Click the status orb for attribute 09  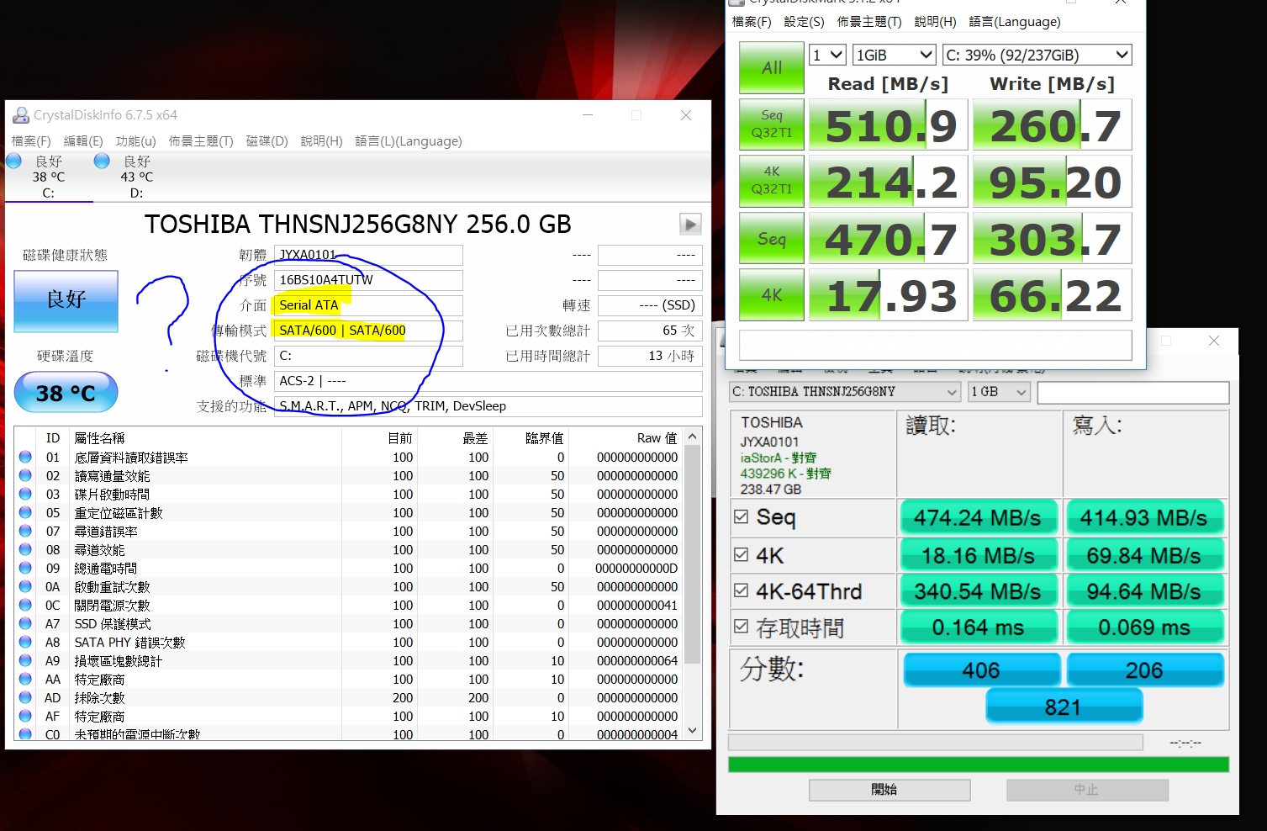click(26, 569)
